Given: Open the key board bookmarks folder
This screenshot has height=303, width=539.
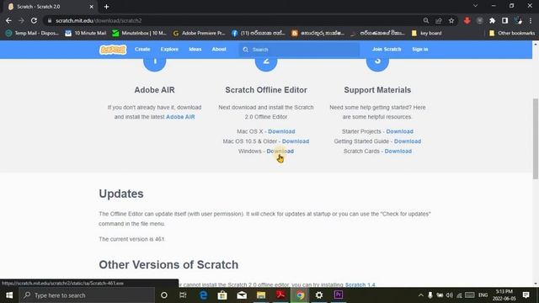Looking at the screenshot, I should pyautogui.click(x=426, y=33).
